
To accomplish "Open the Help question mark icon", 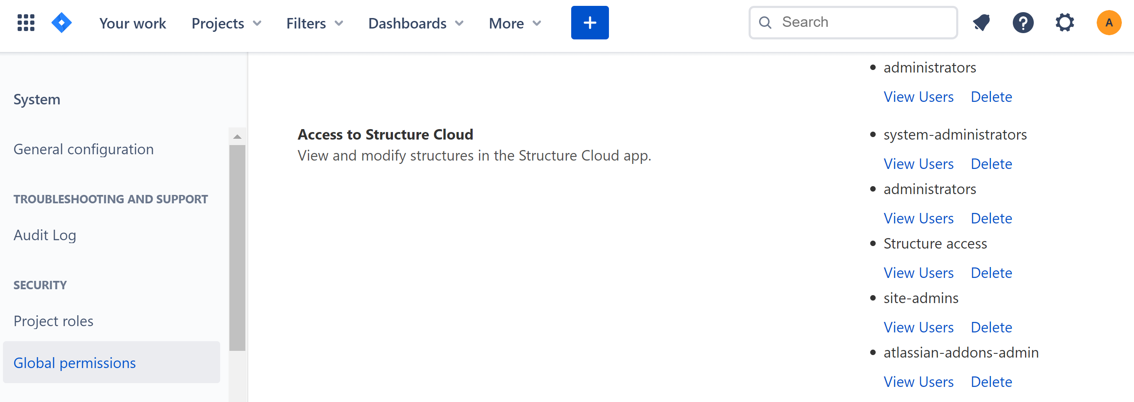I will [1023, 23].
